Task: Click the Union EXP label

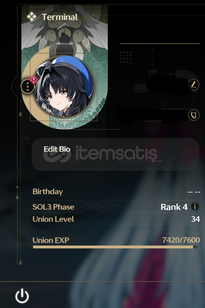Action: tap(51, 240)
